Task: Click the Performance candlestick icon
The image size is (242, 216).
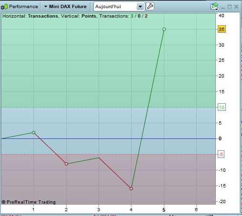Action: tap(4, 7)
